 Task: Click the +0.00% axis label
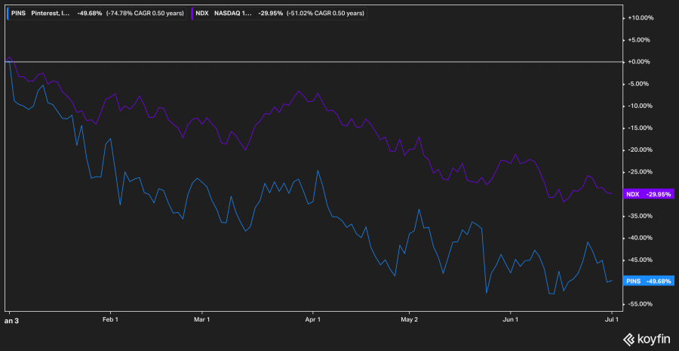(639, 62)
